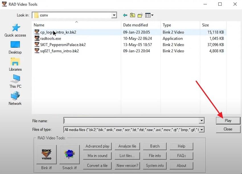Open the View menu icon

coord(149,15)
